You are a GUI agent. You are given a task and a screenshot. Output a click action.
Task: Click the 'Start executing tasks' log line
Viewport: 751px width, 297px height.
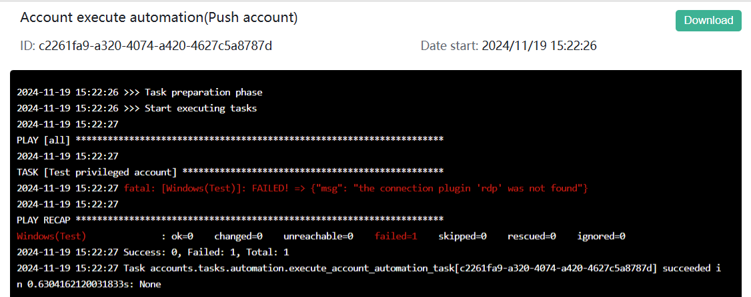point(137,108)
